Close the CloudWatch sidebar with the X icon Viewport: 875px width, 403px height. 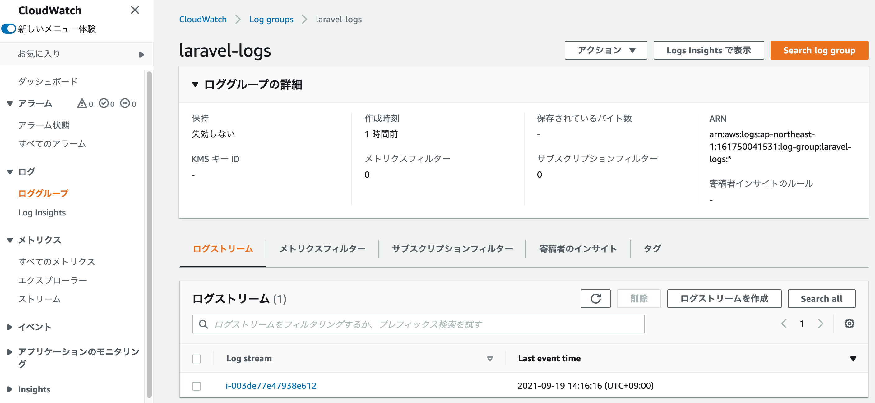tap(135, 10)
